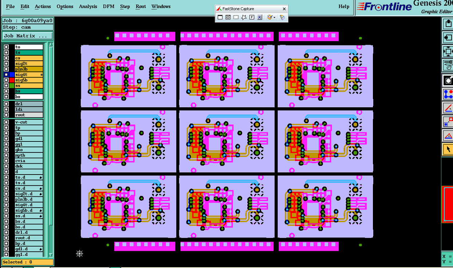
Task: Activate the arrow pointer select tool
Action: (448, 149)
